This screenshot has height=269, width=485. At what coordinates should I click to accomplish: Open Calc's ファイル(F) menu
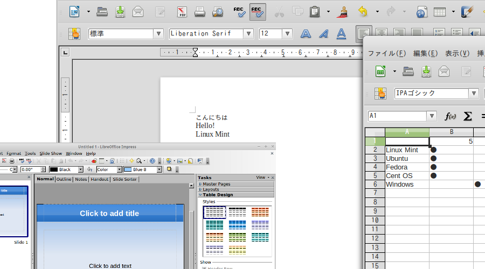pos(387,53)
